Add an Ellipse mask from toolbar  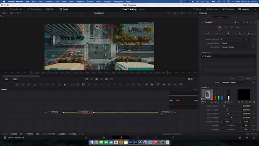click(108, 85)
